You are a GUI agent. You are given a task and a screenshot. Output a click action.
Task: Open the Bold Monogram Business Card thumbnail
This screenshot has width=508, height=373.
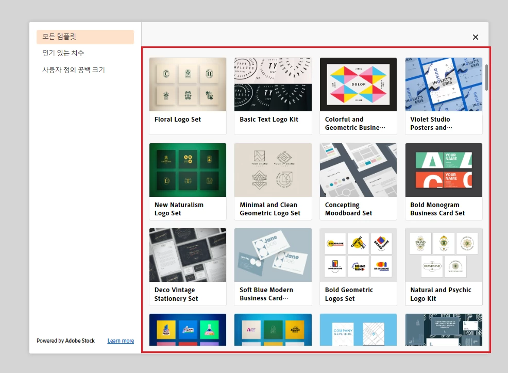[444, 170]
